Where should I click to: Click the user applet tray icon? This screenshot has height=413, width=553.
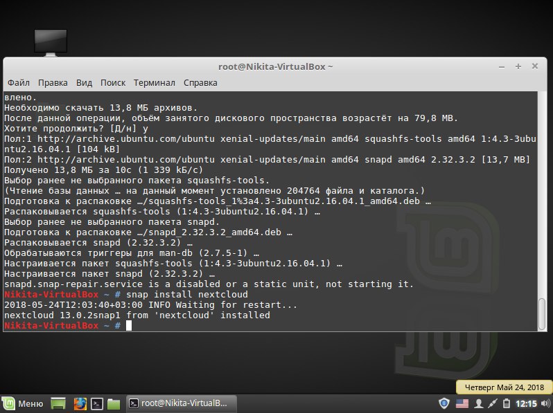pos(479,403)
